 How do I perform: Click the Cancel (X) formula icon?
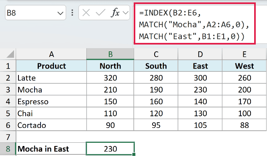[86, 13]
